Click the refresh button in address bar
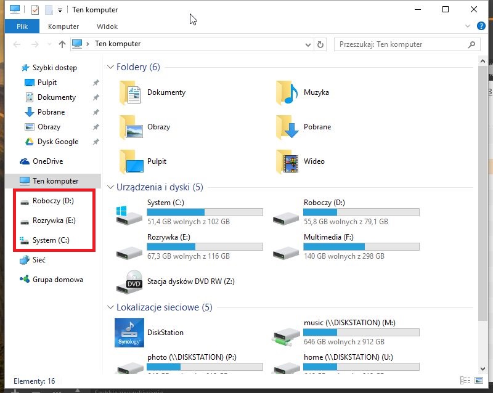The width and height of the screenshot is (493, 393). 320,44
